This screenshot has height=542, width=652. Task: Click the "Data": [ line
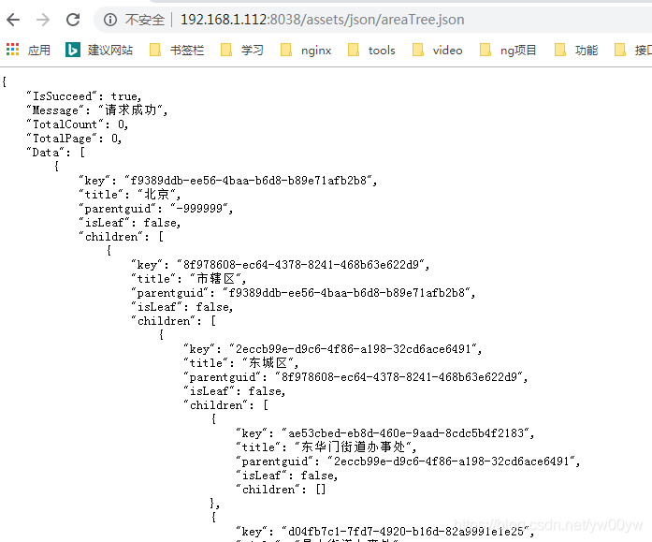pyautogui.click(x=56, y=153)
